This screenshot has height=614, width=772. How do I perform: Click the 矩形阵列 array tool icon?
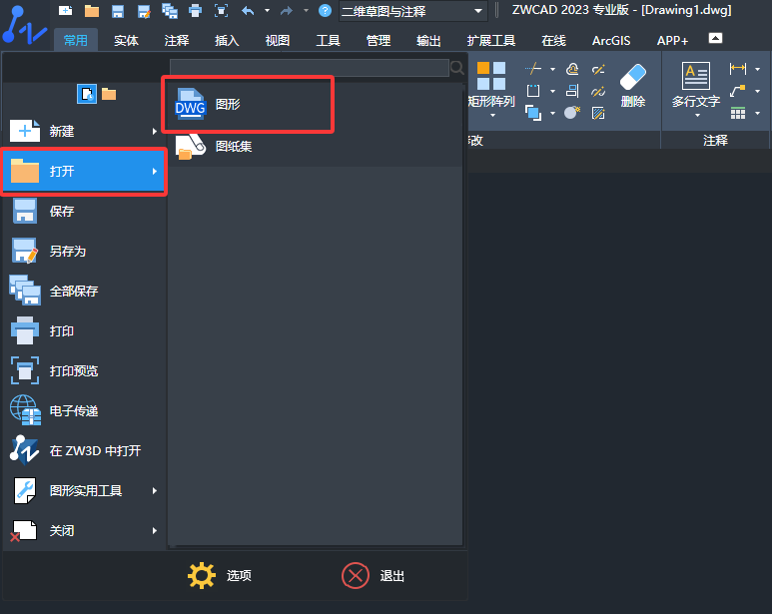point(491,76)
